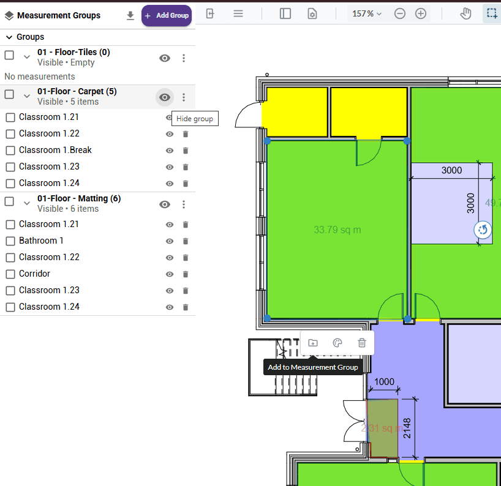Delete Carpet group's Classroom 1.23 measurement
The image size is (501, 486).
point(186,167)
